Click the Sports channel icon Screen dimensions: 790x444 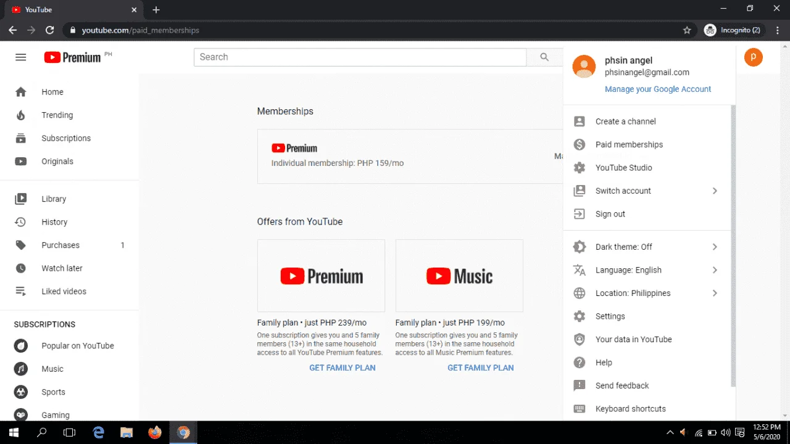tap(21, 392)
